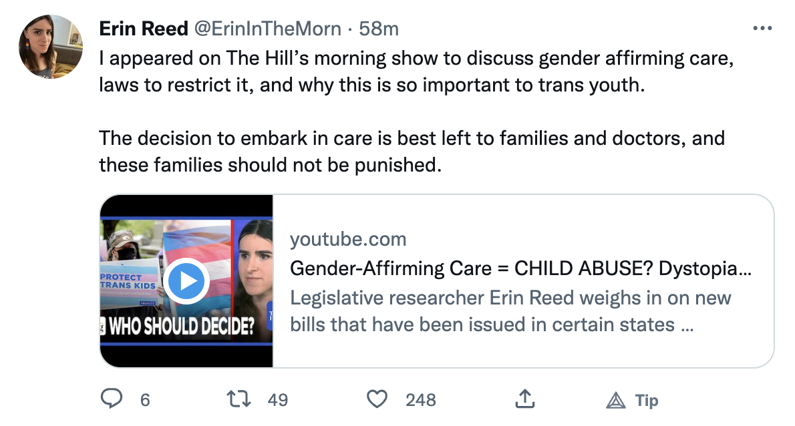Image resolution: width=795 pixels, height=426 pixels.
Task: Like the tweet with the heart icon
Action: coord(378,399)
